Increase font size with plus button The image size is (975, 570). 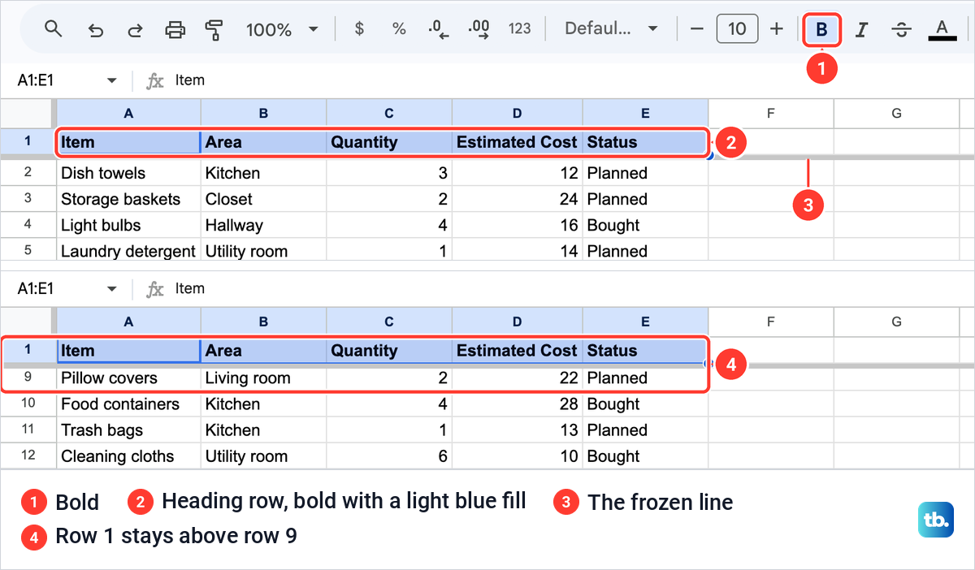777,29
